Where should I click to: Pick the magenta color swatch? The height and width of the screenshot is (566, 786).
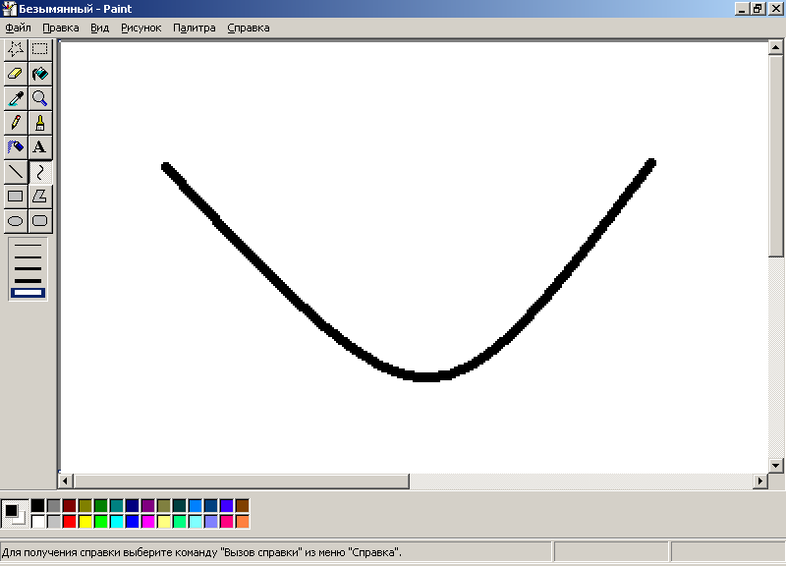(148, 522)
